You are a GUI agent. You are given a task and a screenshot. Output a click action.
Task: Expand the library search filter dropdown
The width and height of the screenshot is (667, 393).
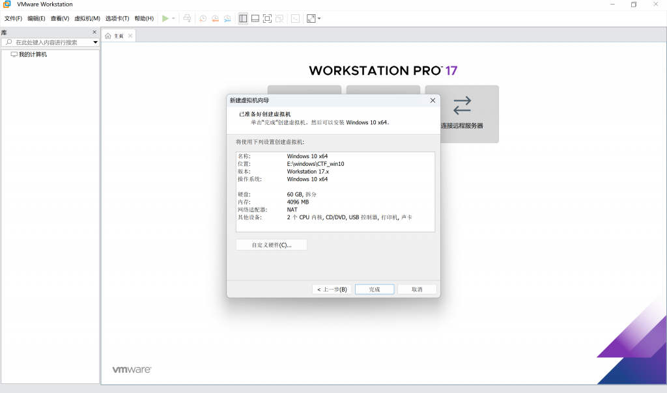click(95, 42)
